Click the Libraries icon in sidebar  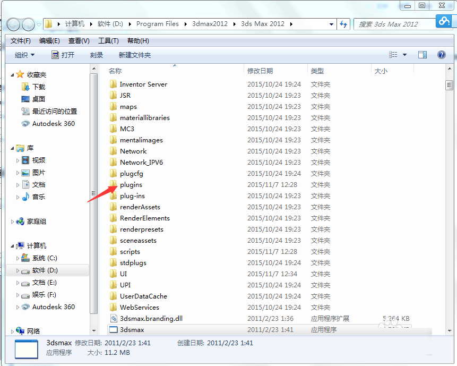[x=20, y=148]
